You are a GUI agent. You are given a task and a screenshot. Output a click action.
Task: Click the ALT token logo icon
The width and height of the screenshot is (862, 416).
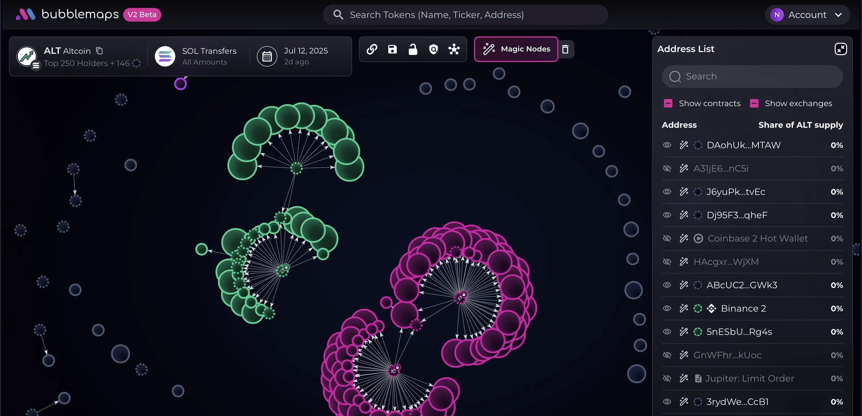click(x=27, y=56)
